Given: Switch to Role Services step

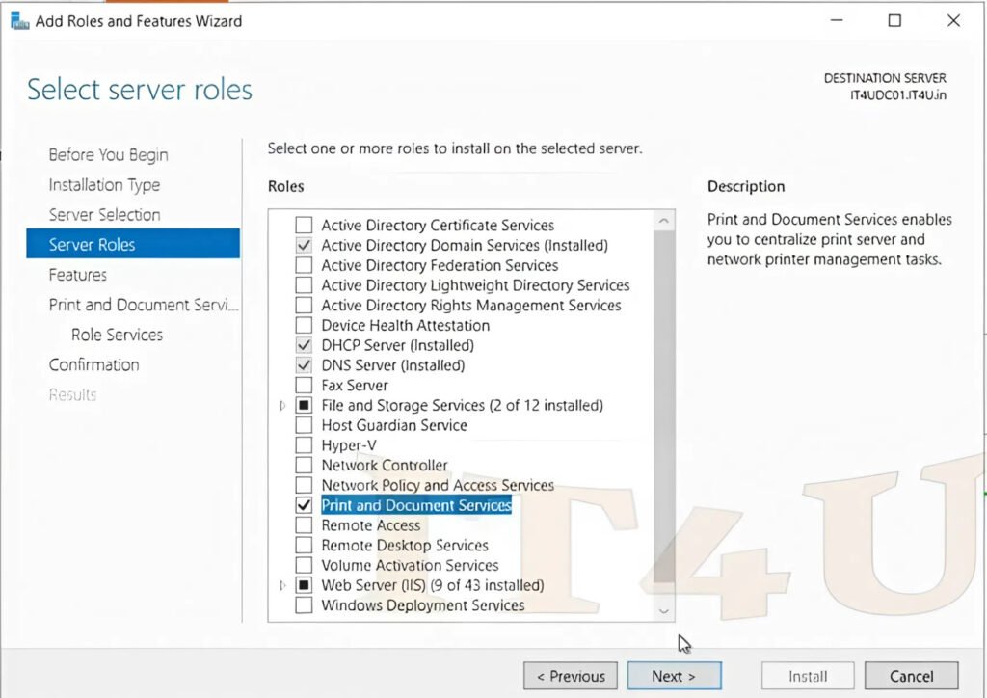Looking at the screenshot, I should tap(117, 335).
